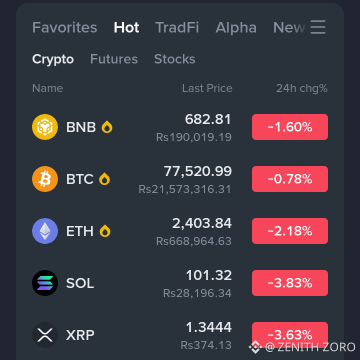Switch to the Favorites tab
360x360 pixels.
(64, 27)
